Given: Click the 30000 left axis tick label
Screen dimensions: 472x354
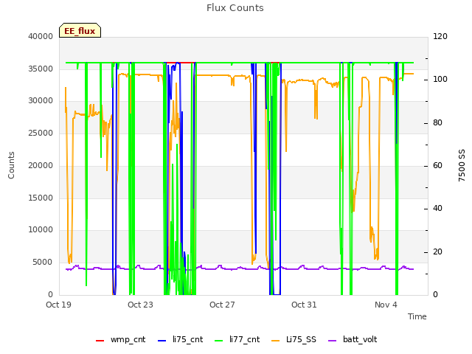Looking at the screenshot, I should pos(41,100).
